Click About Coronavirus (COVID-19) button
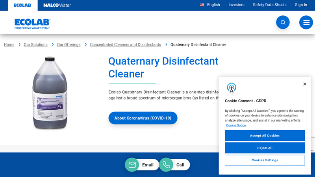This screenshot has height=177, width=315. coord(143,118)
